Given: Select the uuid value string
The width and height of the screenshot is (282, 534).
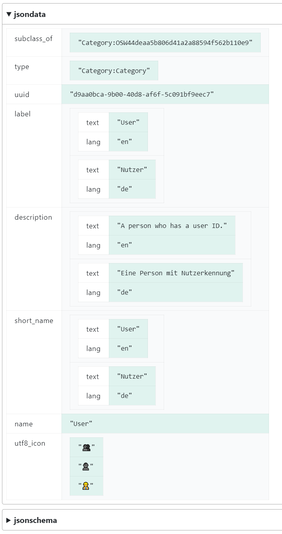Looking at the screenshot, I should click(x=142, y=95).
